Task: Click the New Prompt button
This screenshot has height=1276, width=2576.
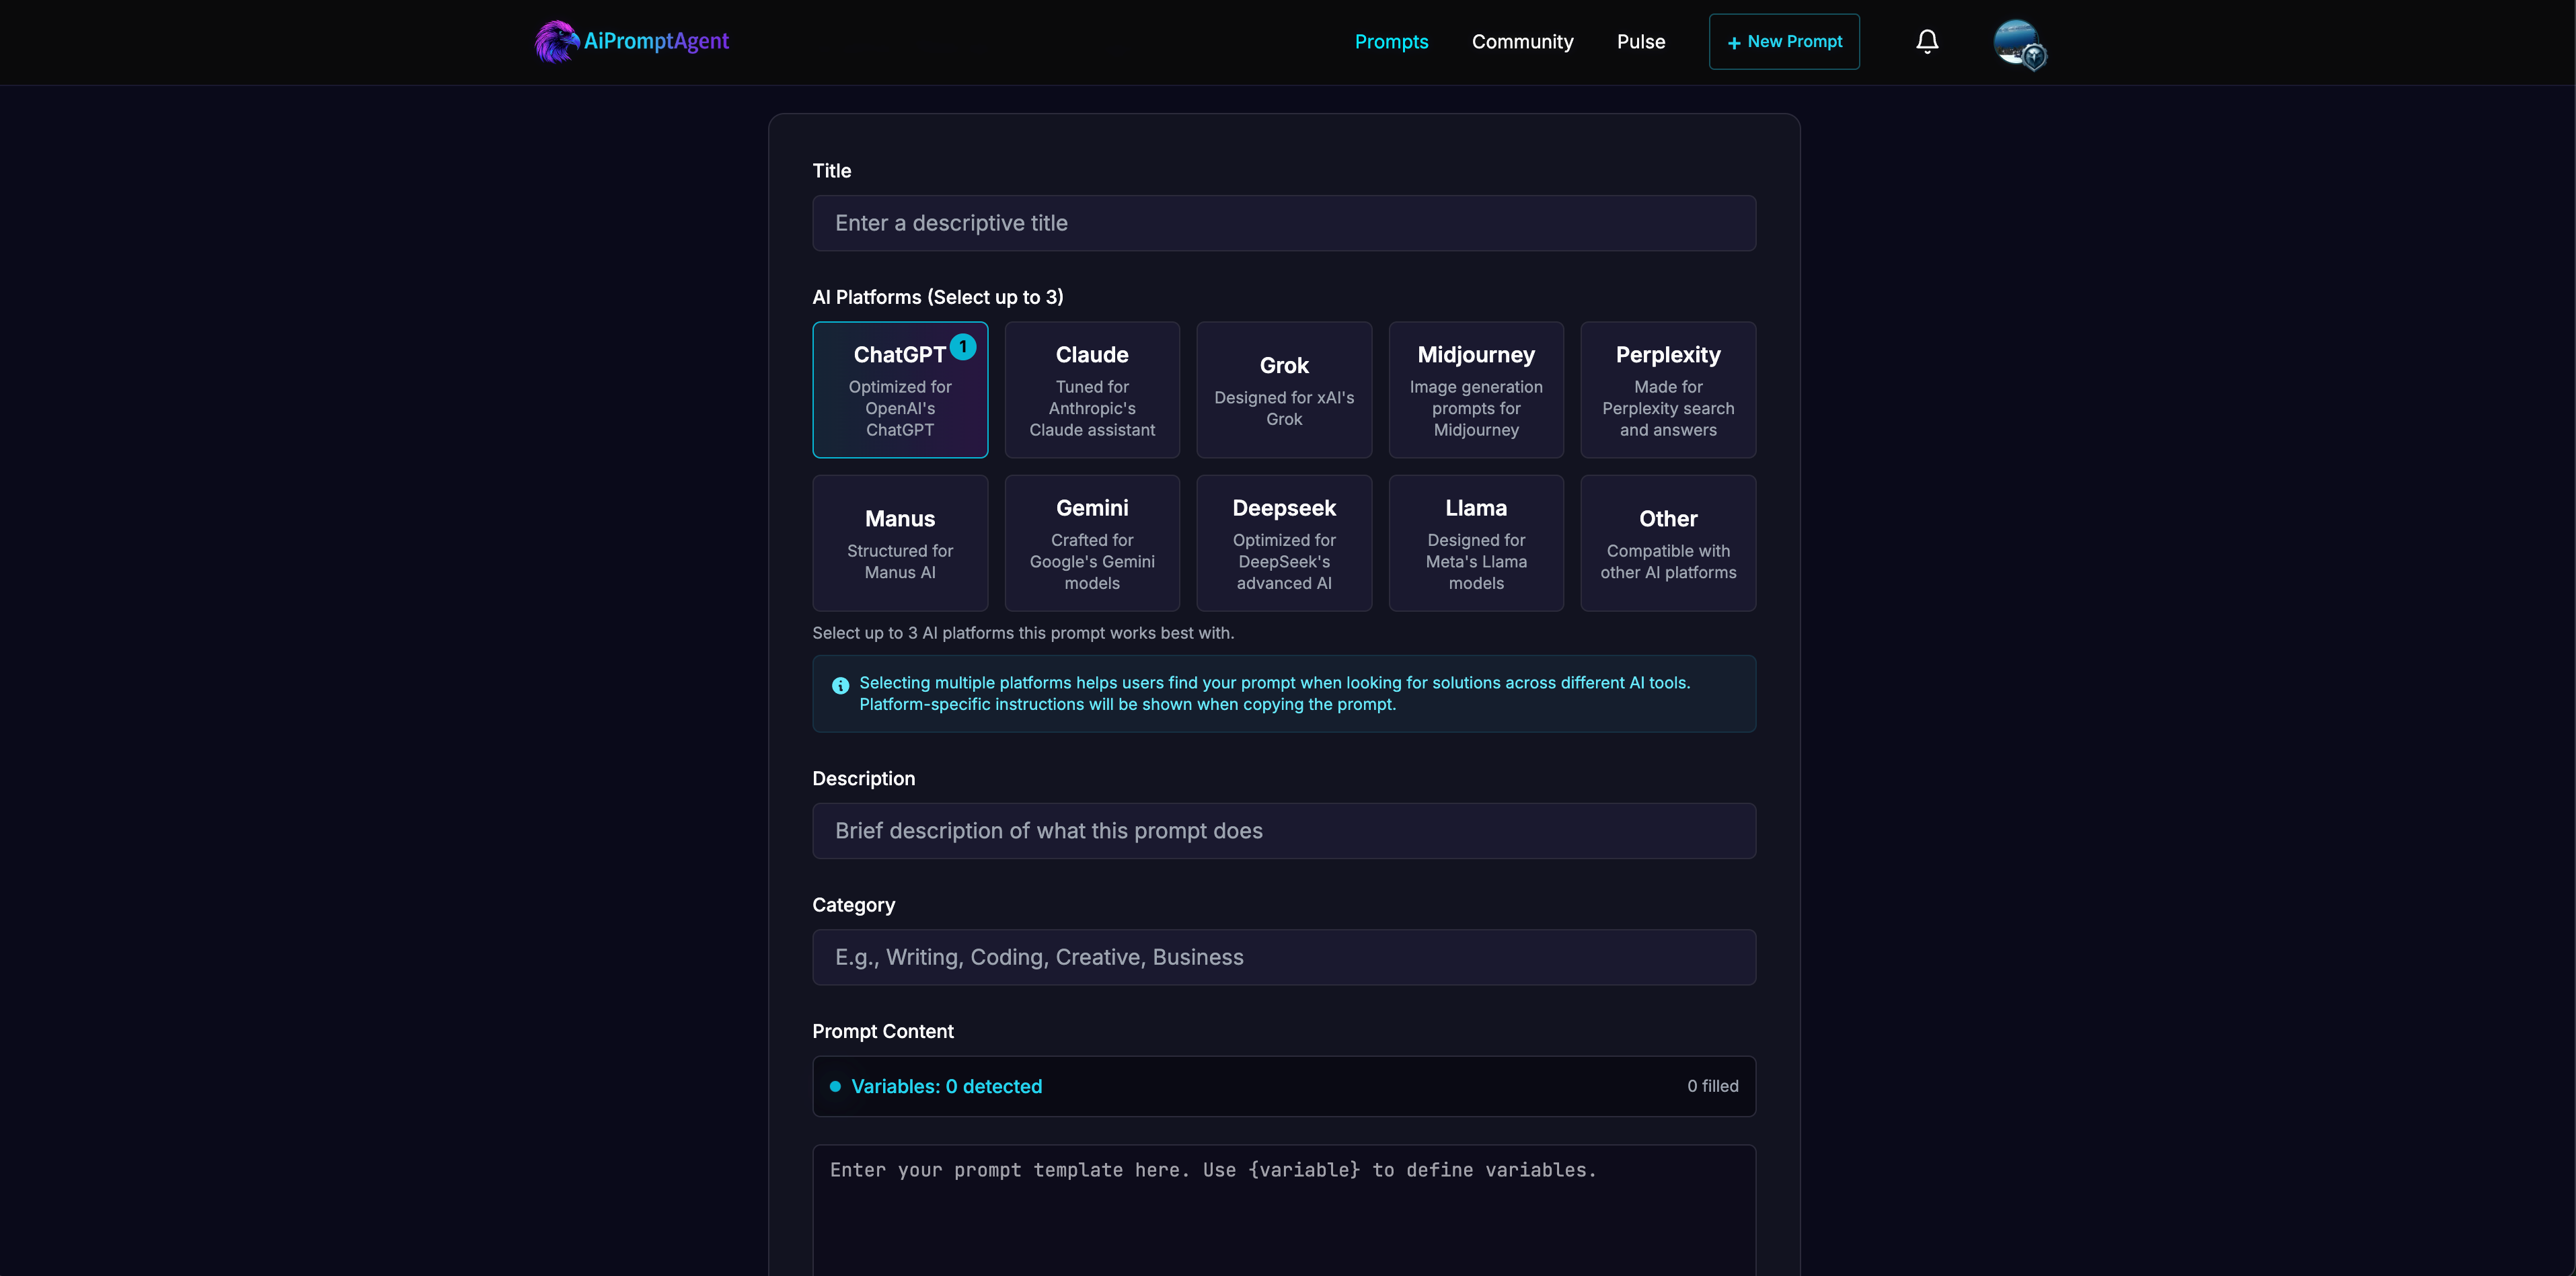Action: tap(1784, 42)
